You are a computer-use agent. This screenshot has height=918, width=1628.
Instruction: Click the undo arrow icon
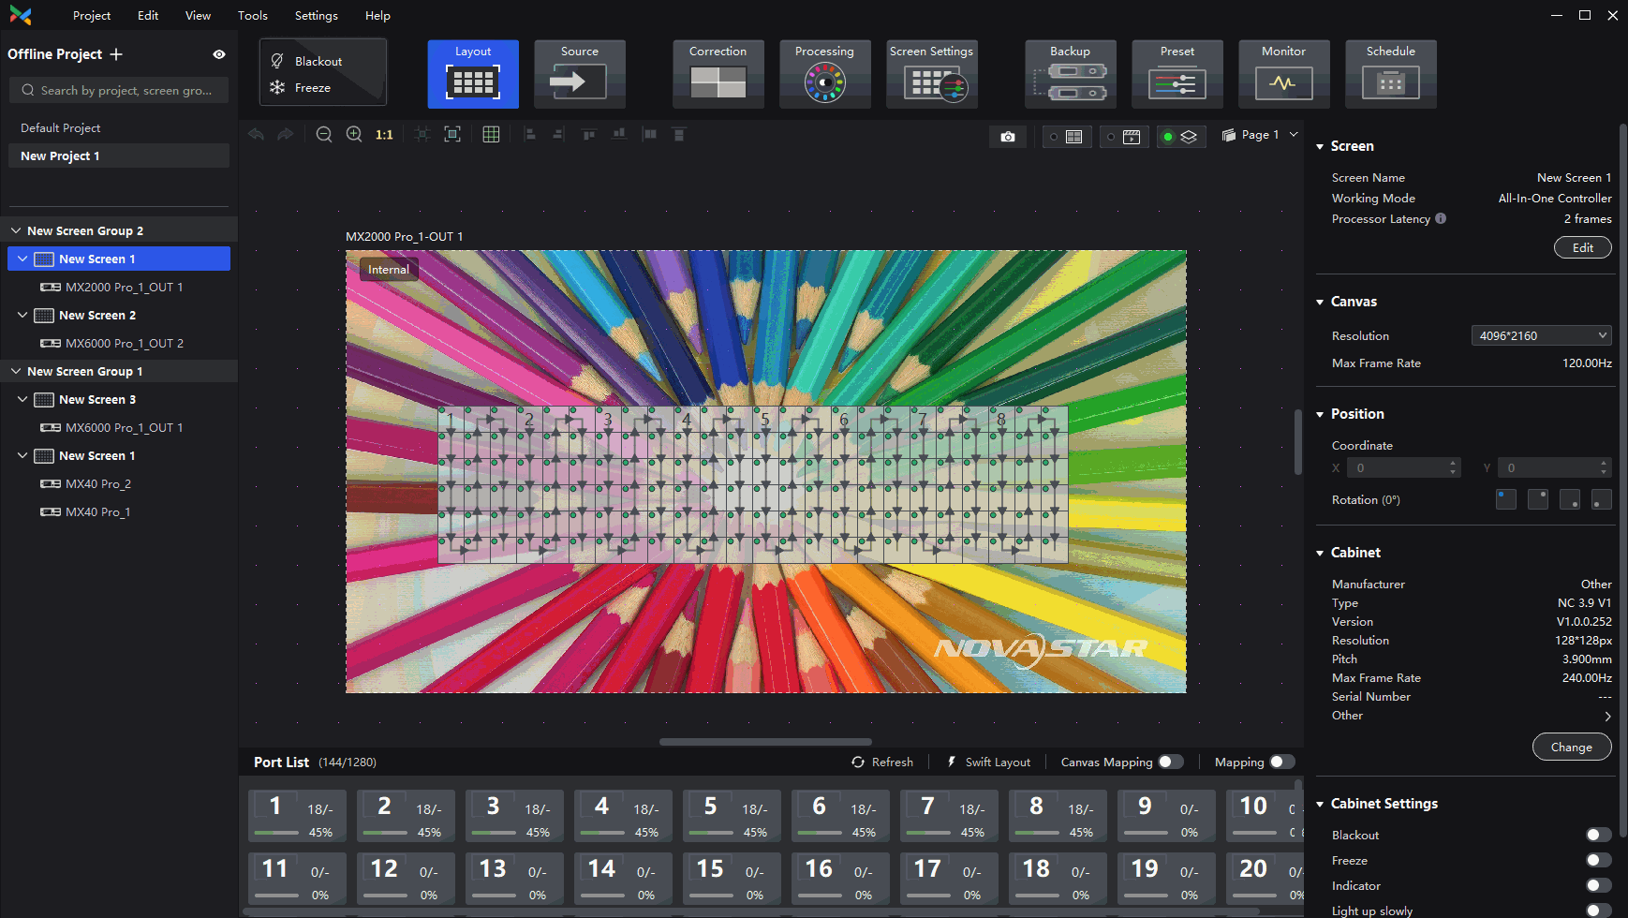pyautogui.click(x=256, y=135)
